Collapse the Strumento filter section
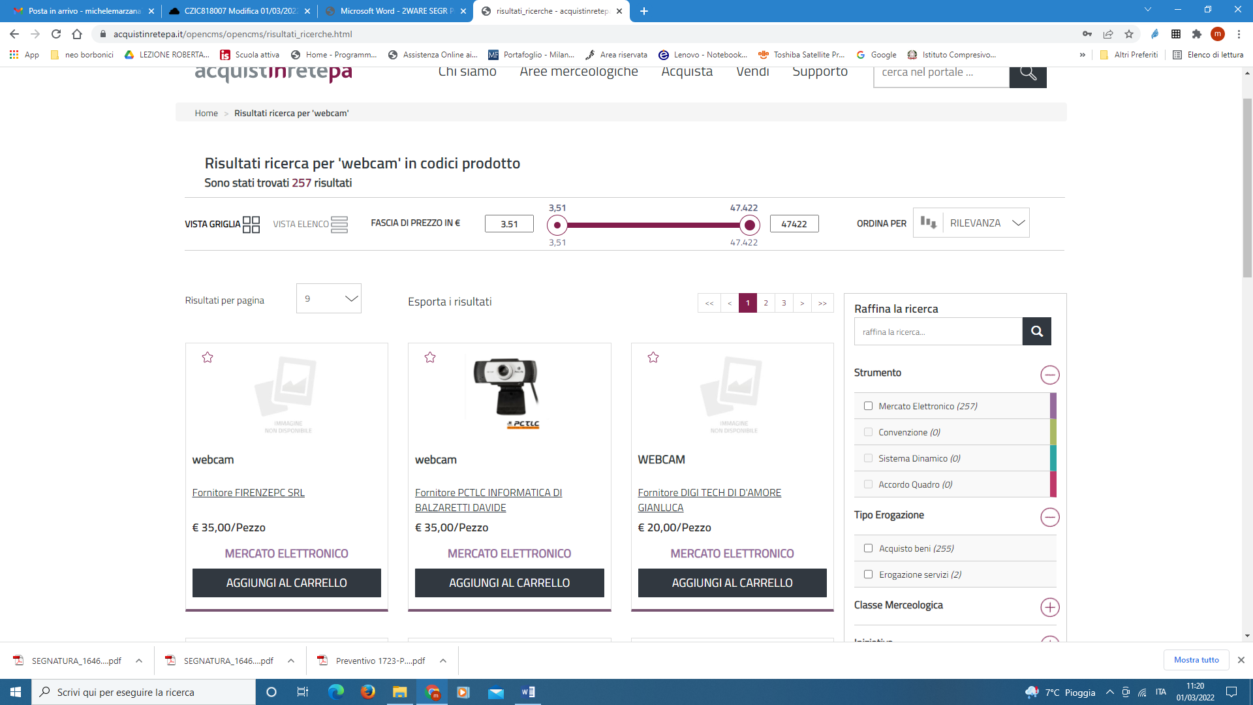The image size is (1253, 705). (x=1049, y=375)
